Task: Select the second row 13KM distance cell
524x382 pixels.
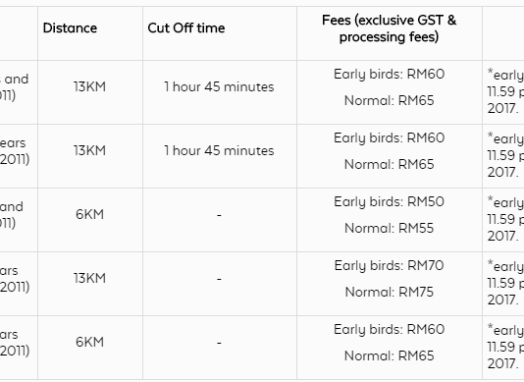Action: coord(90,151)
